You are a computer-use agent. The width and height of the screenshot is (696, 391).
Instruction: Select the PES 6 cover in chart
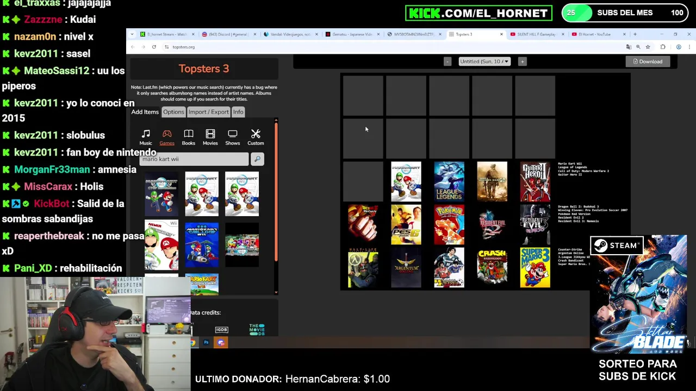[x=406, y=224]
